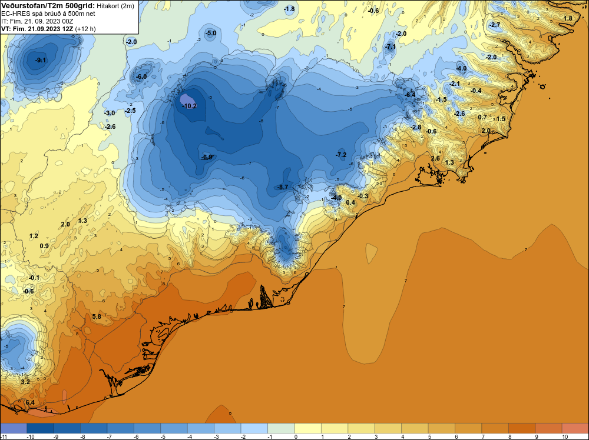This screenshot has width=589, height=440.
Task: Pick the legend swatch labeled 0
Action: 307,428
